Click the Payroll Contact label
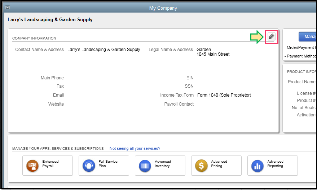Image resolution: width=317 pixels, height=190 pixels. pyautogui.click(x=179, y=104)
